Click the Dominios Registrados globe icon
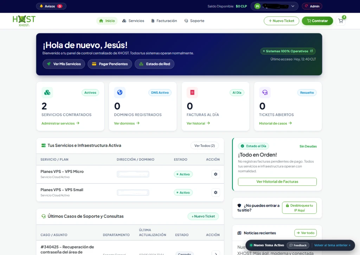 pyautogui.click(x=120, y=93)
